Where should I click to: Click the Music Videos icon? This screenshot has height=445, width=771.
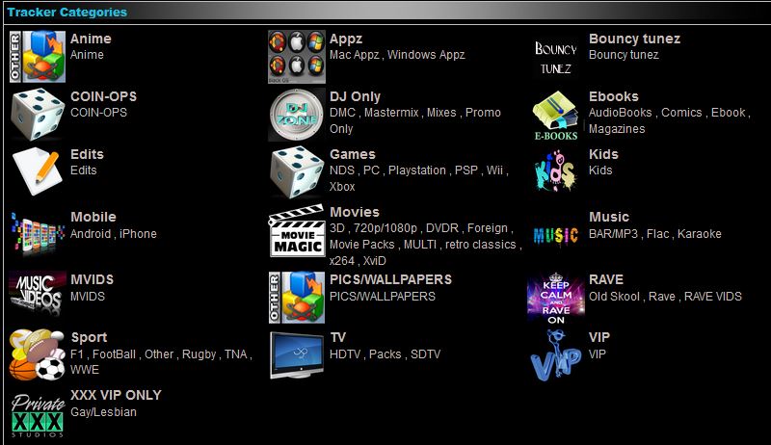click(x=38, y=294)
